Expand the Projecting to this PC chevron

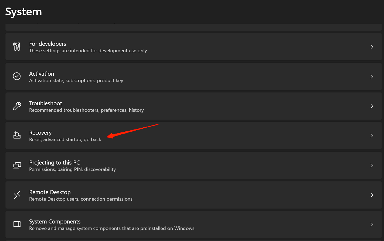tap(372, 165)
